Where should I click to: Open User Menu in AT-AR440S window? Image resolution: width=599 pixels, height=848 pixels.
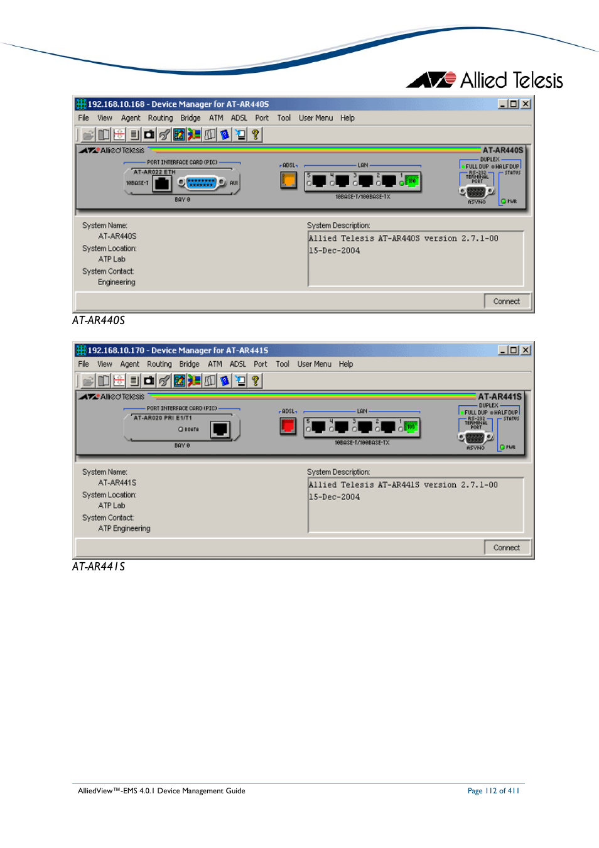click(316, 118)
